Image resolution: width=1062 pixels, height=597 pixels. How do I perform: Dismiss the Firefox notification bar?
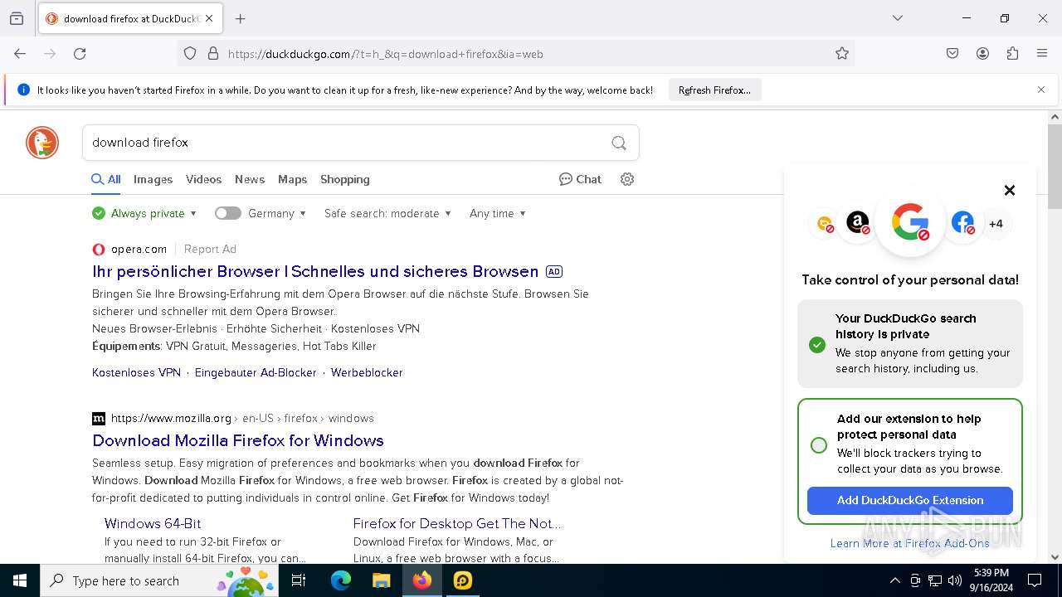click(1041, 90)
